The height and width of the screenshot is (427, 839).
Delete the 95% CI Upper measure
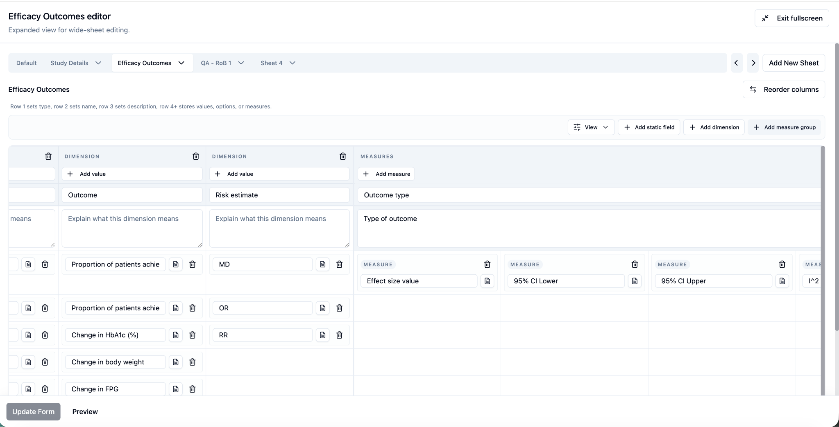click(x=782, y=264)
